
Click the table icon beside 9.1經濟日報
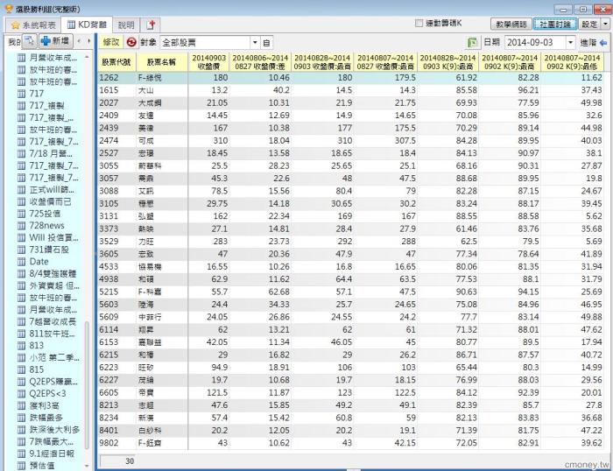click(22, 453)
